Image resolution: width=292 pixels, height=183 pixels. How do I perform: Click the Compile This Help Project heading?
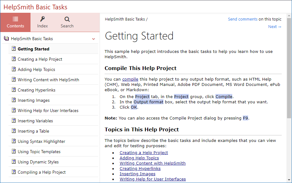coord(140,68)
